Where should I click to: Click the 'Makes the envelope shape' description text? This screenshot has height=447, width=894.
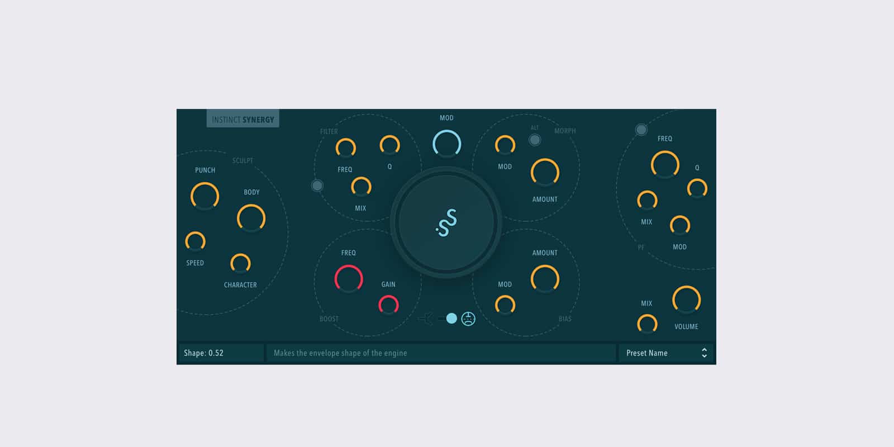(340, 353)
